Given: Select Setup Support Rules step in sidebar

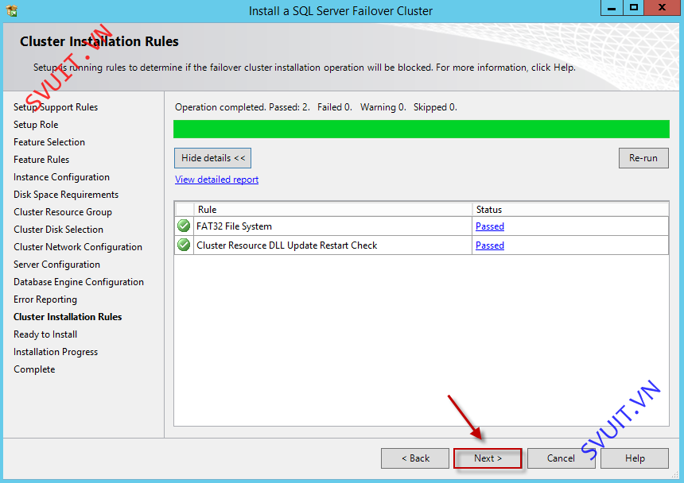Looking at the screenshot, I should point(56,107).
